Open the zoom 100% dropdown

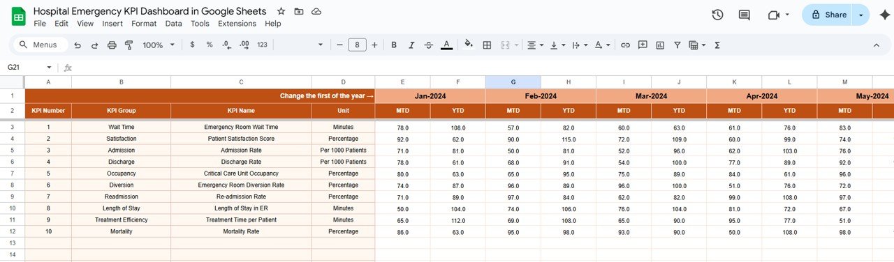[158, 45]
